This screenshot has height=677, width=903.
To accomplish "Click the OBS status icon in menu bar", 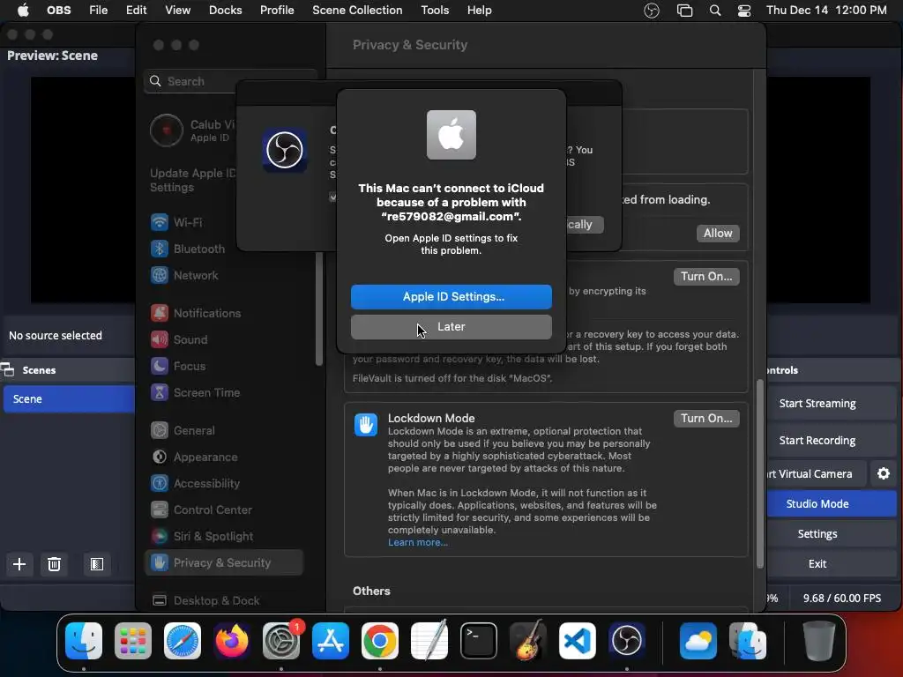I will coord(652,11).
